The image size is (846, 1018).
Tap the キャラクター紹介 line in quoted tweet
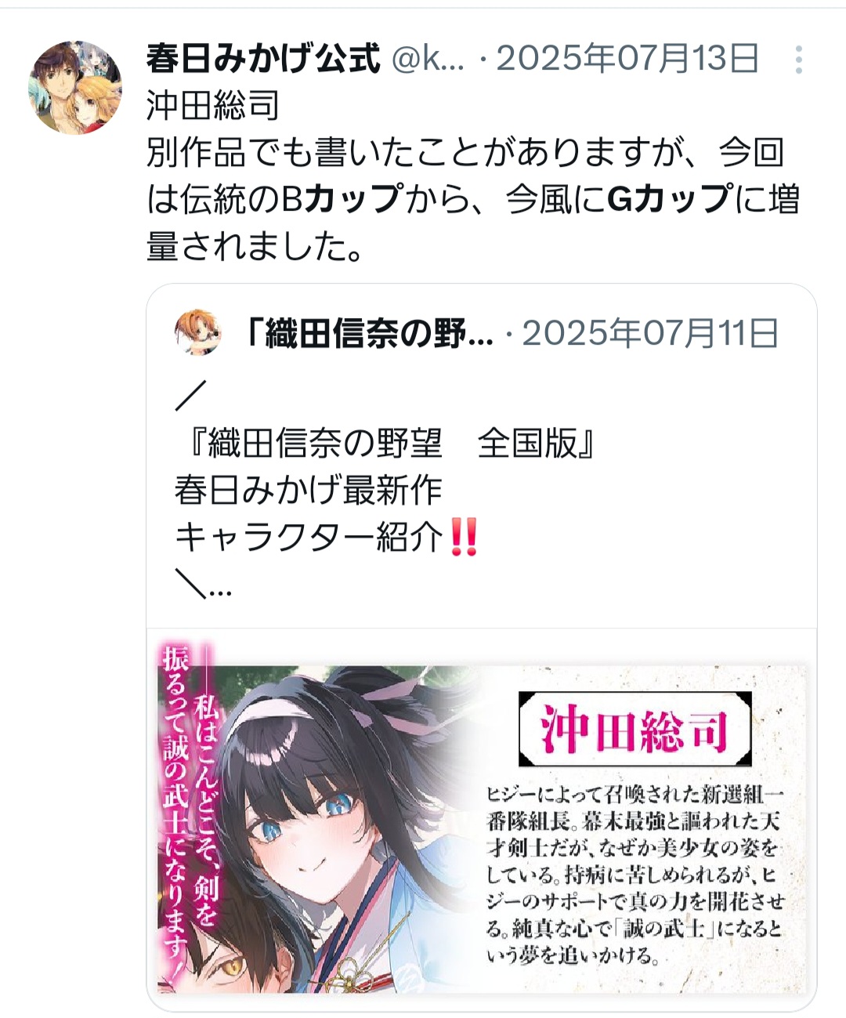click(x=310, y=538)
